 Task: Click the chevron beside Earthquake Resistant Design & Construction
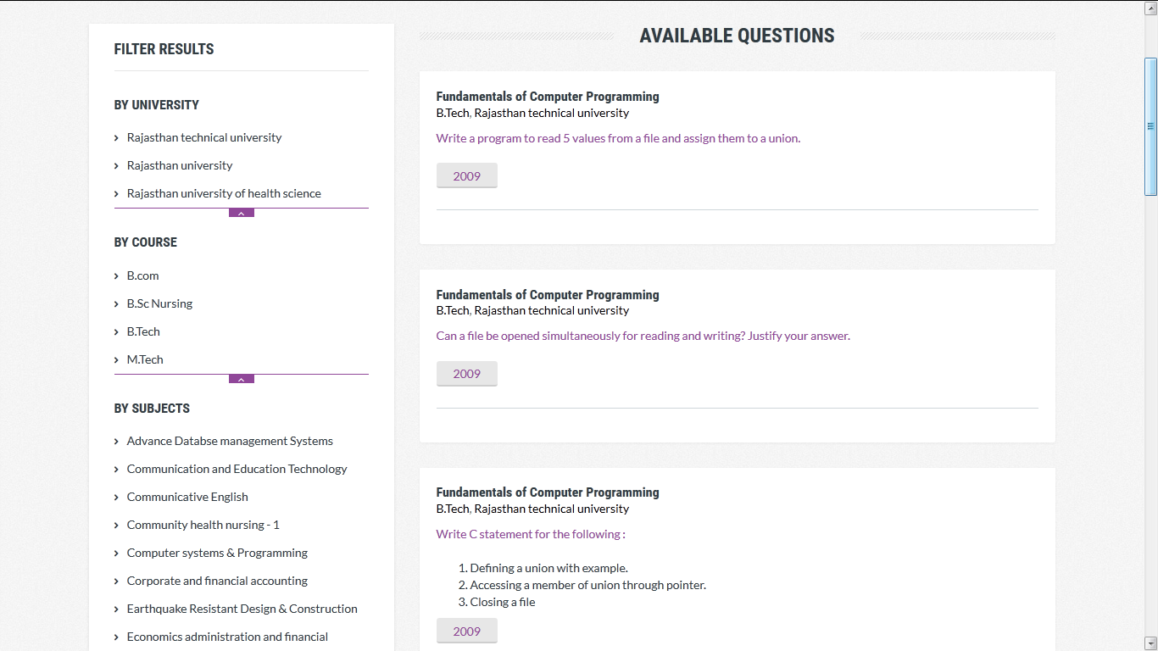[116, 609]
